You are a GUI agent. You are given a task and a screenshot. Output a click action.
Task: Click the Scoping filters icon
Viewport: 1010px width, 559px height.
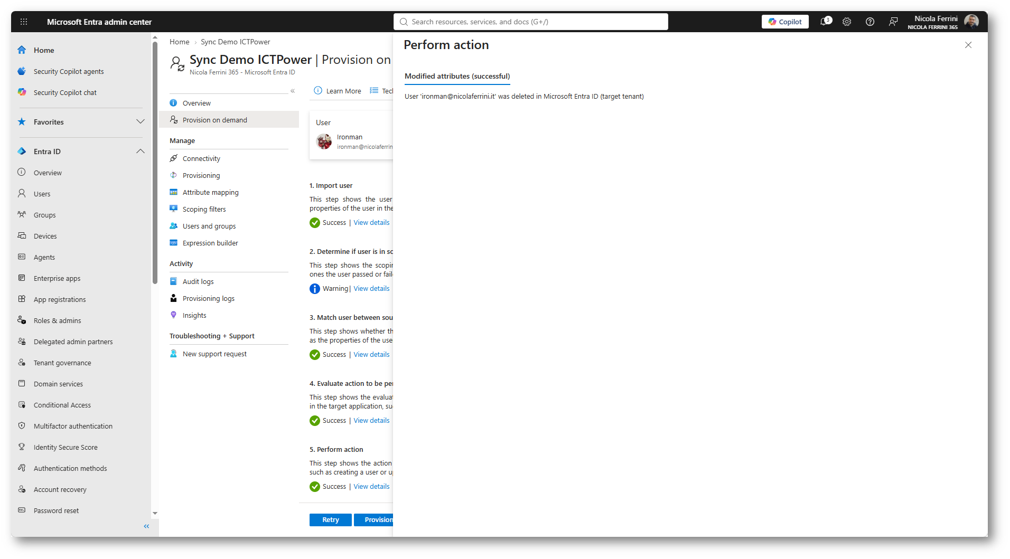tap(173, 209)
